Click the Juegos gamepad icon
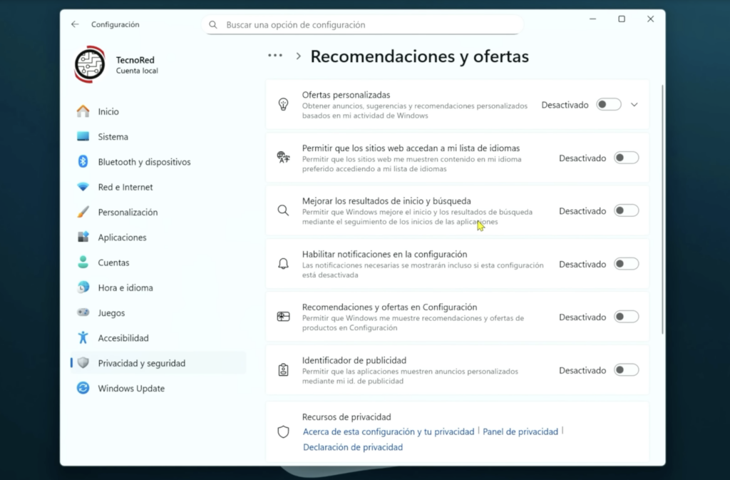 click(x=83, y=312)
